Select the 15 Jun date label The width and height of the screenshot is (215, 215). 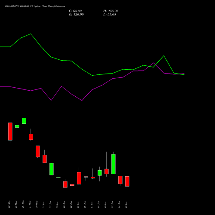tap(78, 205)
